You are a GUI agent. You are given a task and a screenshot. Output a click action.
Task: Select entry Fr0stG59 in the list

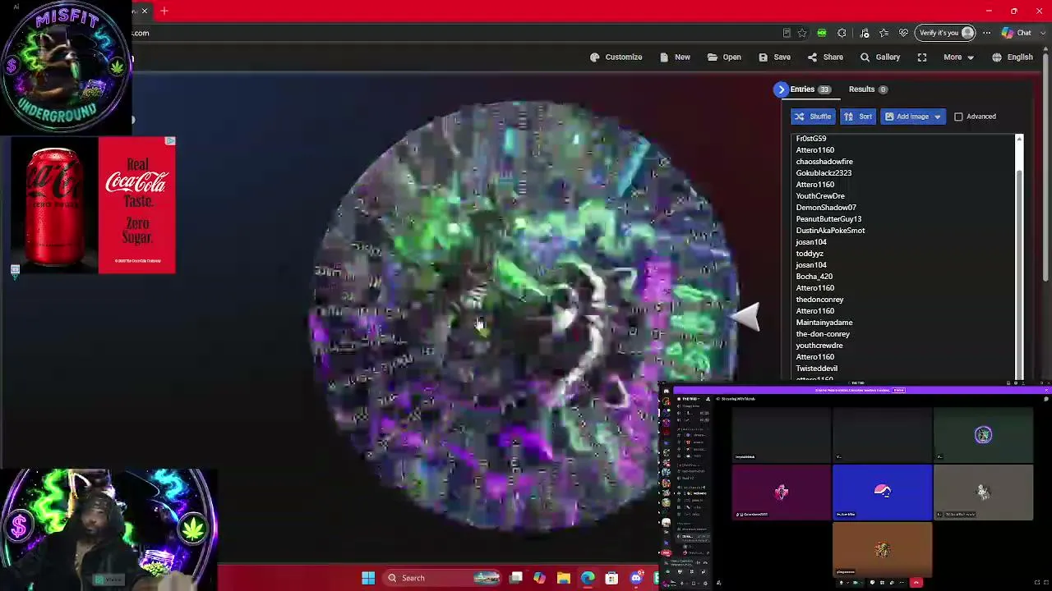click(x=810, y=139)
